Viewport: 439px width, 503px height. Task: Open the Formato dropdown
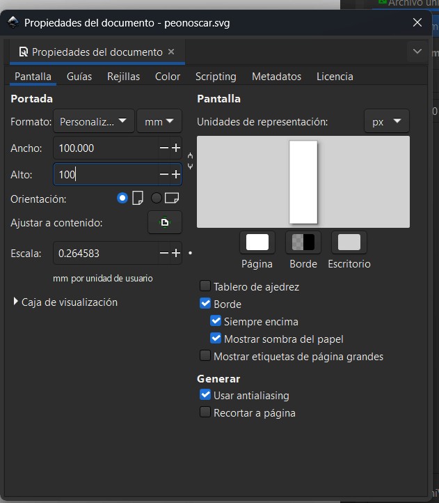(x=94, y=122)
